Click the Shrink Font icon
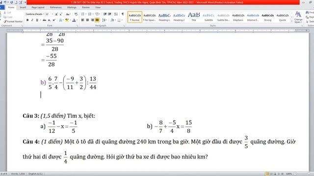 click(61, 14)
